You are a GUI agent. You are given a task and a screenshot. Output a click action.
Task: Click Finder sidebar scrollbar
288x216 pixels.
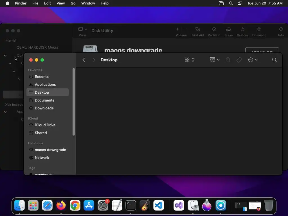[x=74, y=102]
